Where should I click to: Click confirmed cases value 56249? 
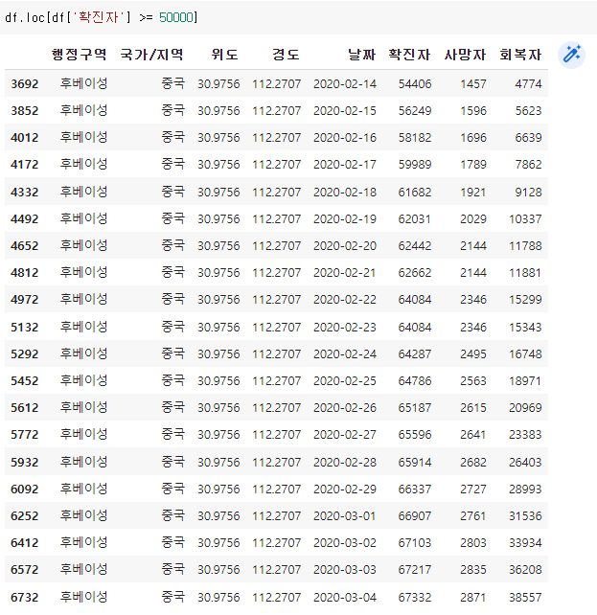(x=415, y=110)
